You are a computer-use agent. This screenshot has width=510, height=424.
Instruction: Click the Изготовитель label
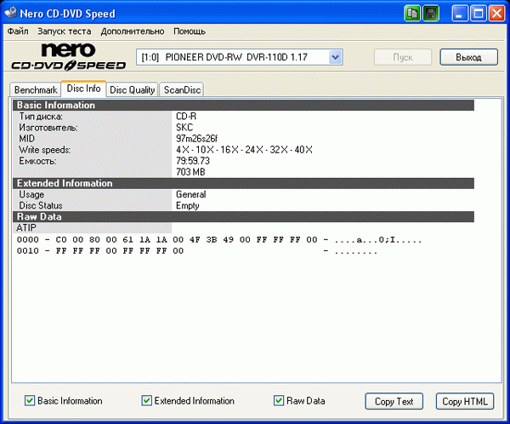coord(48,128)
